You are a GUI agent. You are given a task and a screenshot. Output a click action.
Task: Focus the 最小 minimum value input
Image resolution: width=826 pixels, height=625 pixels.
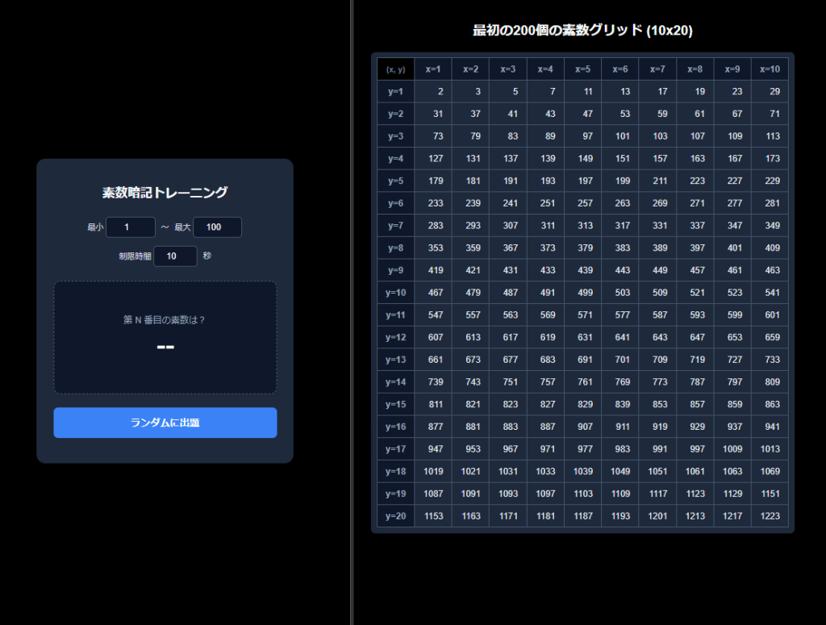tap(130, 227)
